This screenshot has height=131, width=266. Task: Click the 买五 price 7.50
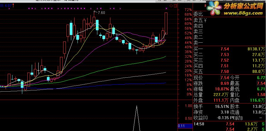tap(225, 71)
